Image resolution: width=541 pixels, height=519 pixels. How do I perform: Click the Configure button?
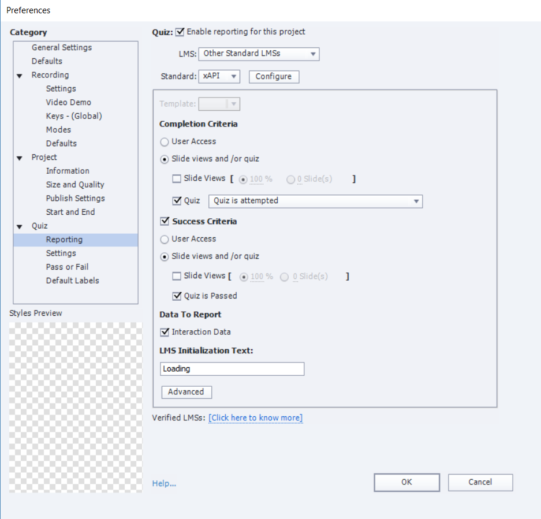274,77
